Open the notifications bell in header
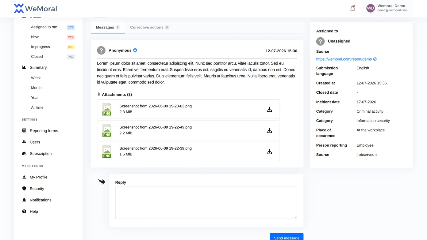The image size is (427, 240). [352, 9]
